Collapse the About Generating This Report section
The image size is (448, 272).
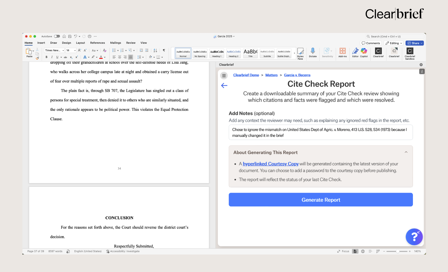[x=406, y=152]
